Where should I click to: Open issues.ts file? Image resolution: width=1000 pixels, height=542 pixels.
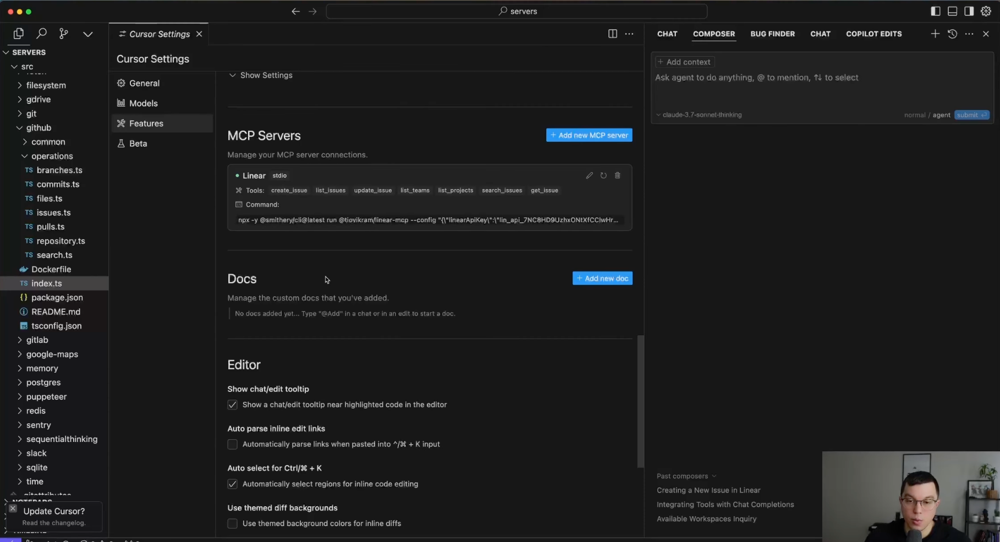[x=54, y=213]
